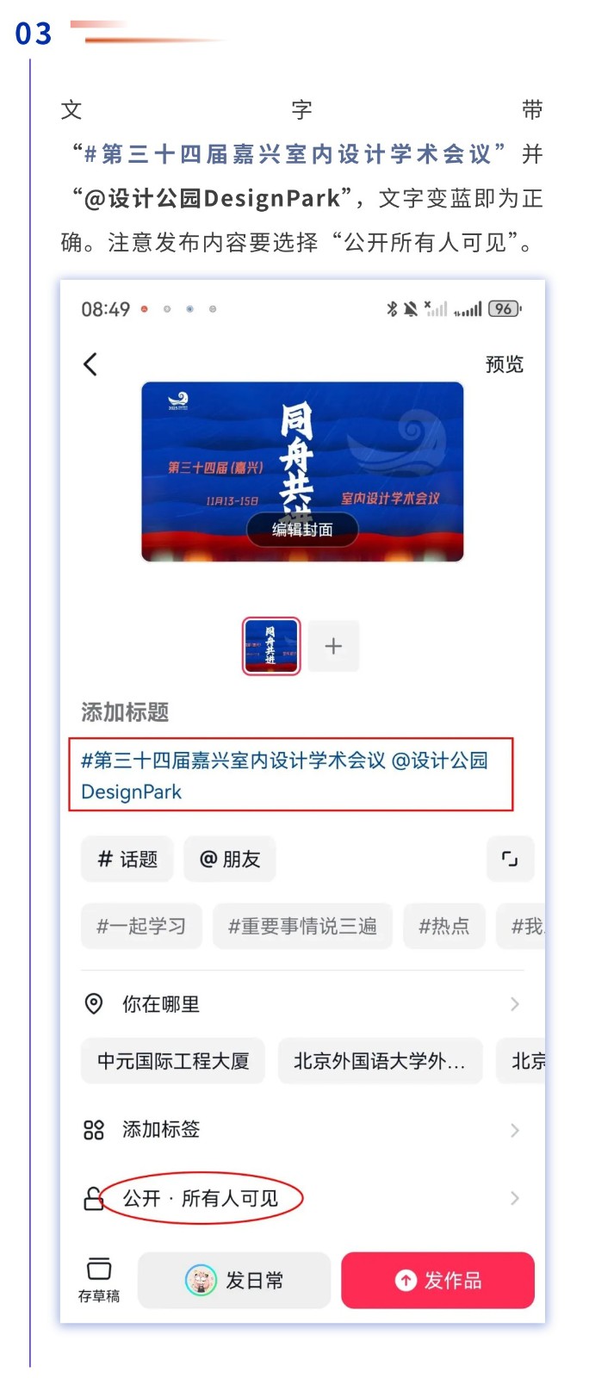Tap the @ 朋友 mention button
The height and width of the screenshot is (1378, 589).
(230, 859)
